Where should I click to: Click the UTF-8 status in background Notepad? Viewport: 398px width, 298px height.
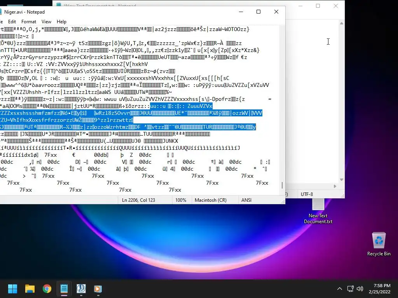click(x=307, y=194)
